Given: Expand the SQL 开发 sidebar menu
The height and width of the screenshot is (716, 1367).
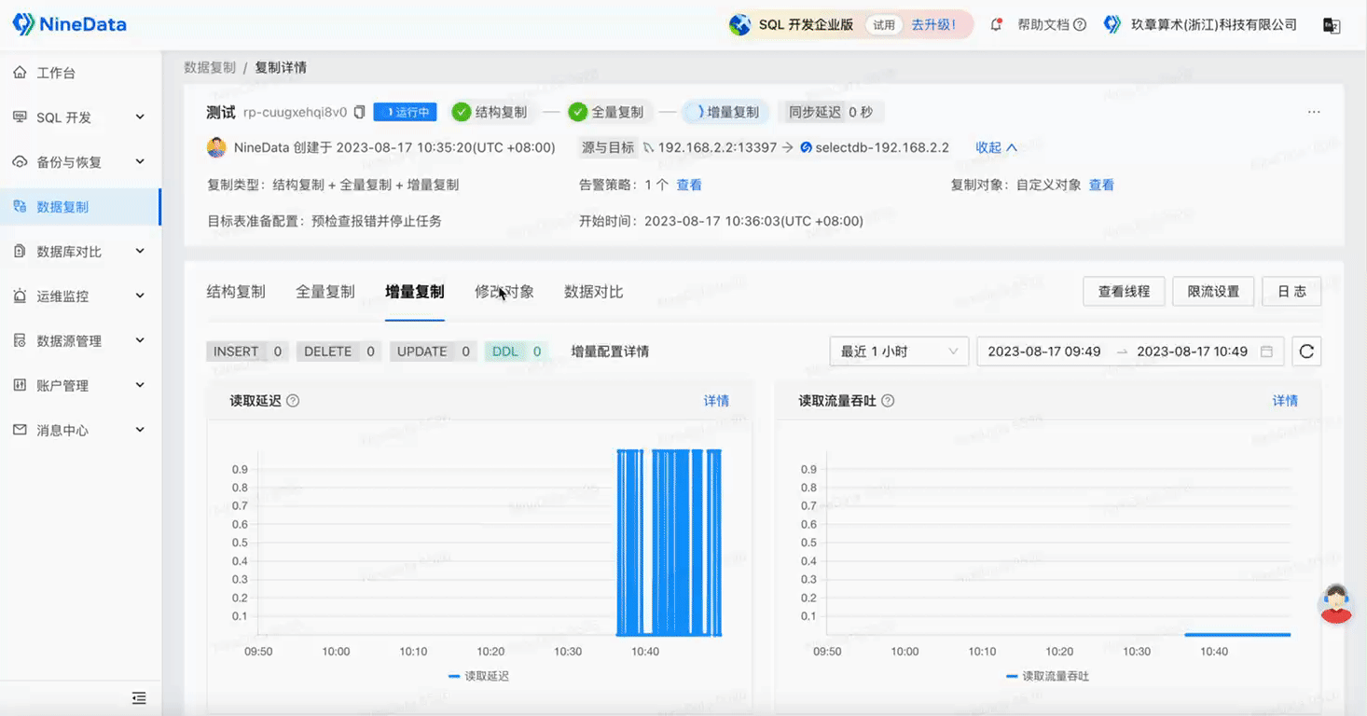Looking at the screenshot, I should (x=80, y=117).
